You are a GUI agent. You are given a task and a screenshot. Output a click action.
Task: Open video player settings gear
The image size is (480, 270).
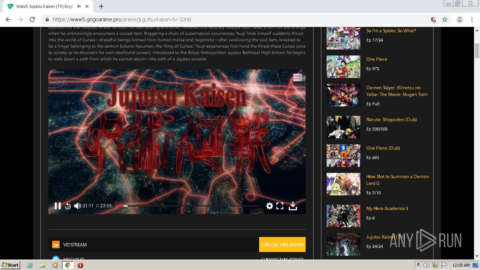point(270,205)
